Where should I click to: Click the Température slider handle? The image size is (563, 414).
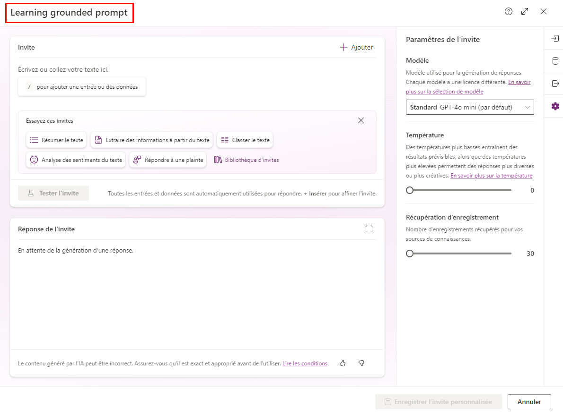pyautogui.click(x=410, y=190)
